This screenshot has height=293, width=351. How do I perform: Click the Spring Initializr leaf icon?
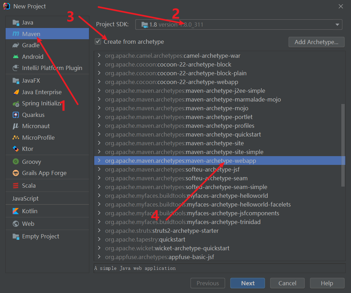click(x=16, y=104)
